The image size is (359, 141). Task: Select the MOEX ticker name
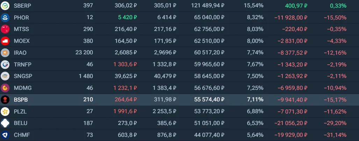click(x=22, y=41)
